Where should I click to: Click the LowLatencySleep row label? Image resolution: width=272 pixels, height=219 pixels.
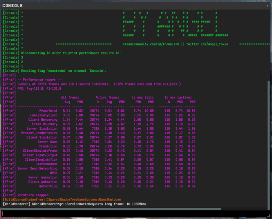pos(44,115)
